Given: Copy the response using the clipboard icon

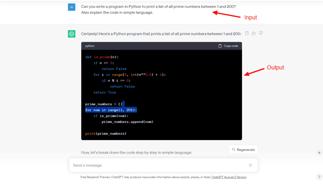Looking at the screenshot, I should point(247,33).
